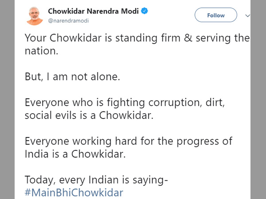Screen dimensions: 266x199
Task: Click the word "nation." in the tweet
Action: [41, 51]
